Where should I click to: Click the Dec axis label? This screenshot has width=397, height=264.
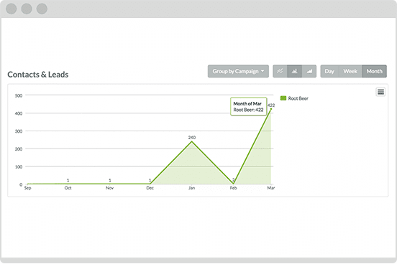pos(150,188)
